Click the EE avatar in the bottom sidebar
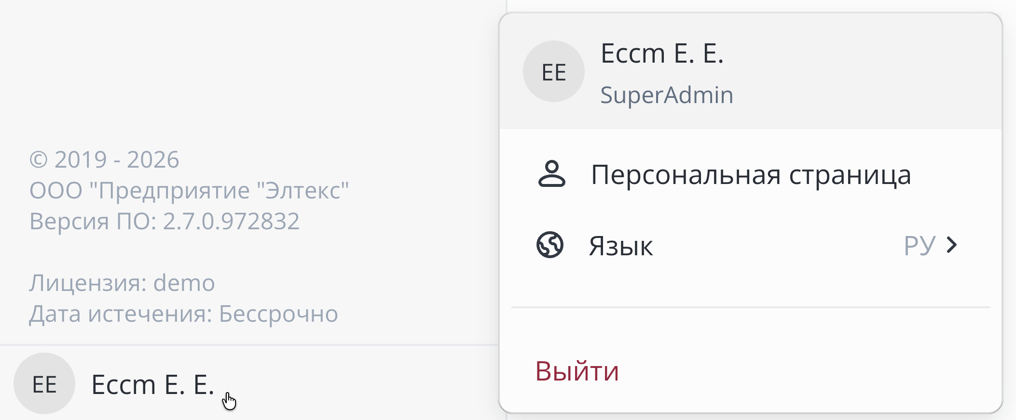The image size is (1016, 420). (44, 383)
